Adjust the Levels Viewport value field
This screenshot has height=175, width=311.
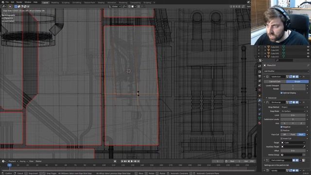(x=293, y=86)
